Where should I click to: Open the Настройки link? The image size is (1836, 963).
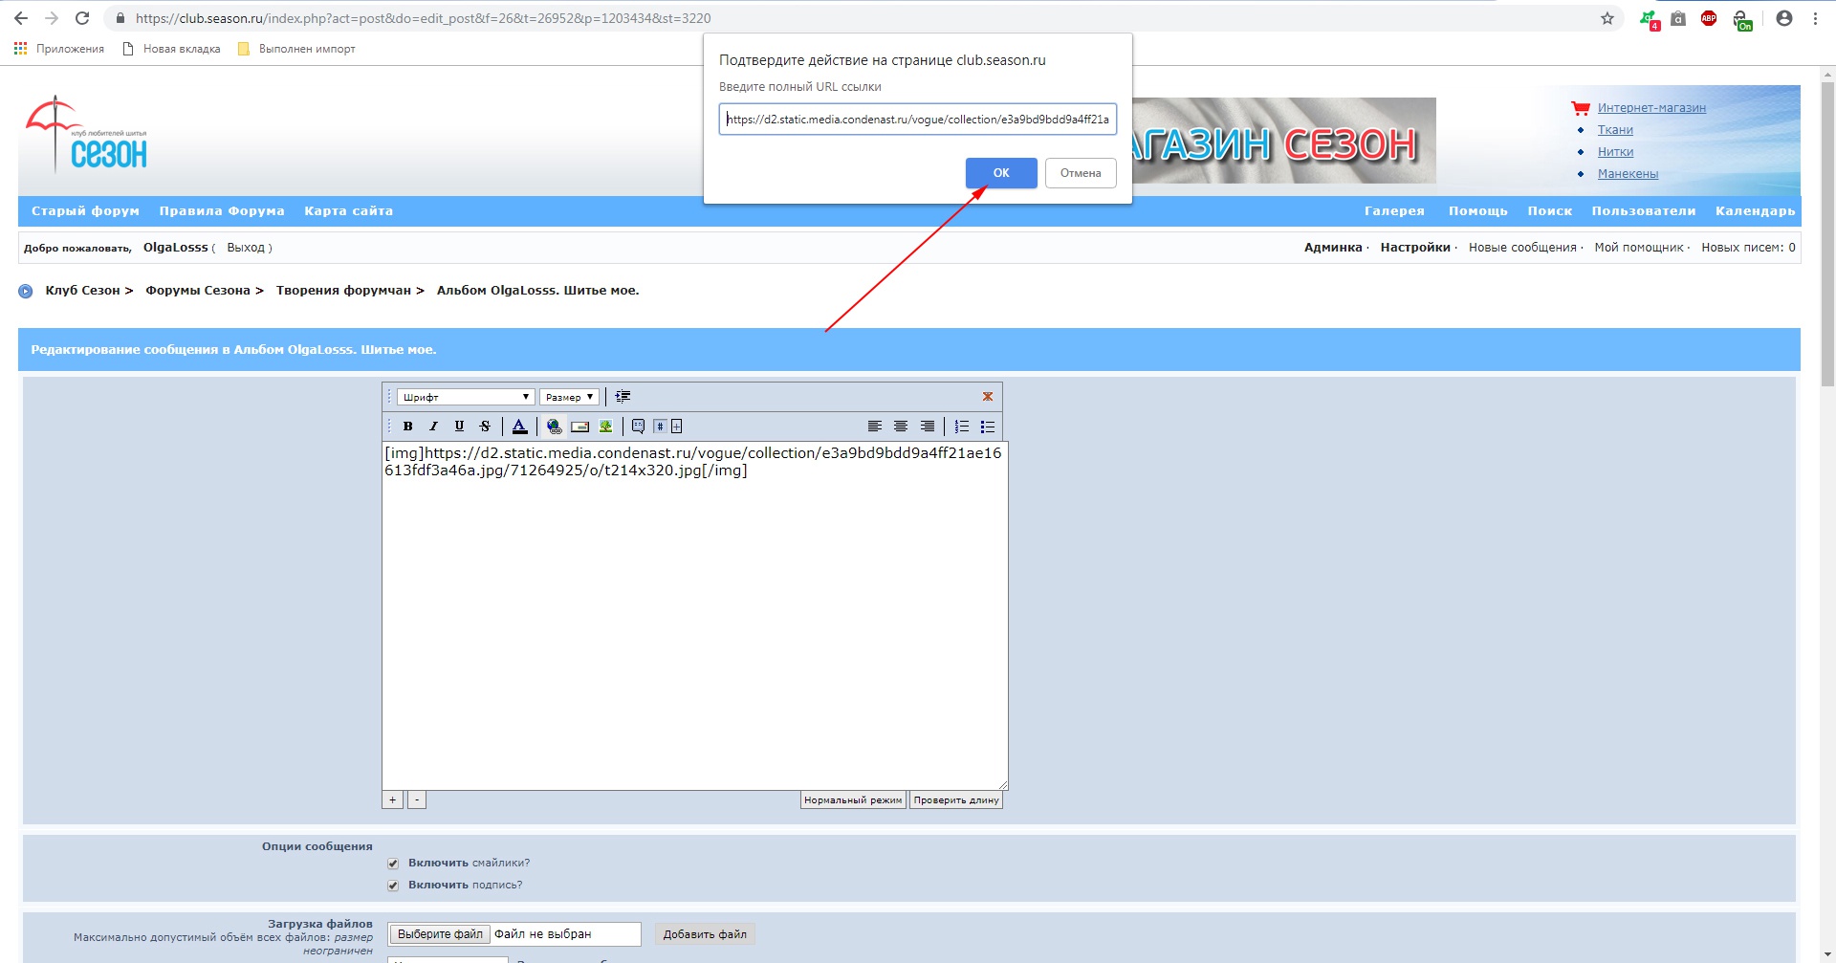(1415, 248)
